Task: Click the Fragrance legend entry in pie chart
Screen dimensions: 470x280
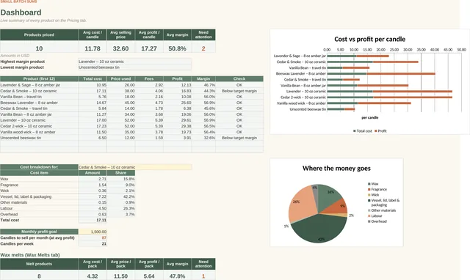Action: 377,189
